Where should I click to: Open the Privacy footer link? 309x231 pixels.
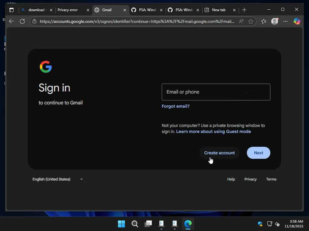click(250, 179)
